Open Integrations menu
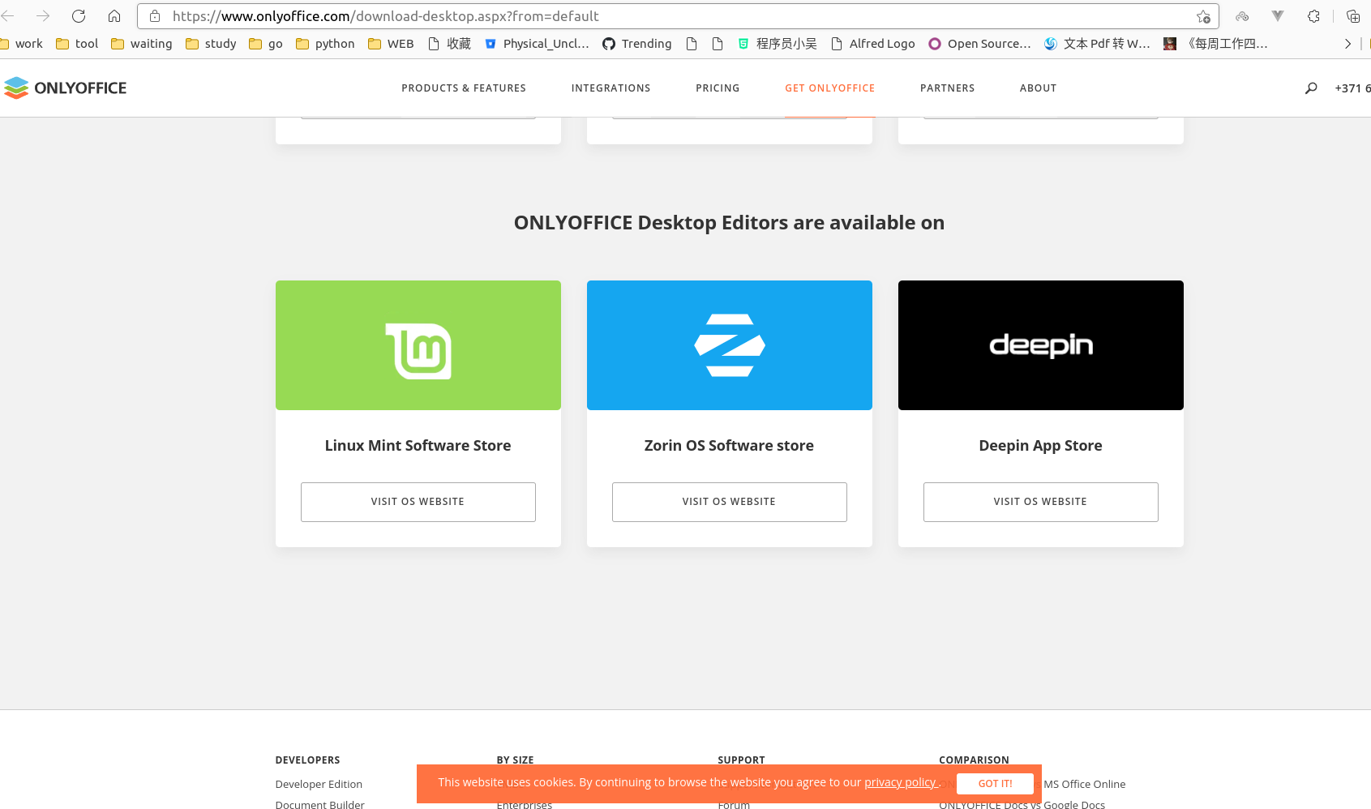 click(611, 88)
